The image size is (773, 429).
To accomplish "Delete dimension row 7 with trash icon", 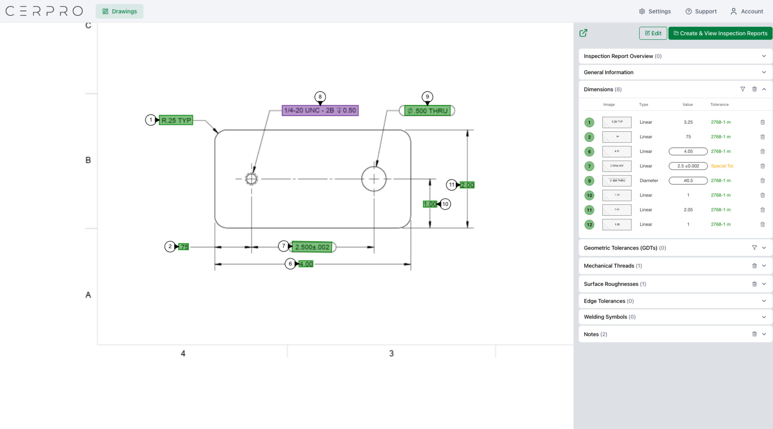I will pyautogui.click(x=762, y=166).
